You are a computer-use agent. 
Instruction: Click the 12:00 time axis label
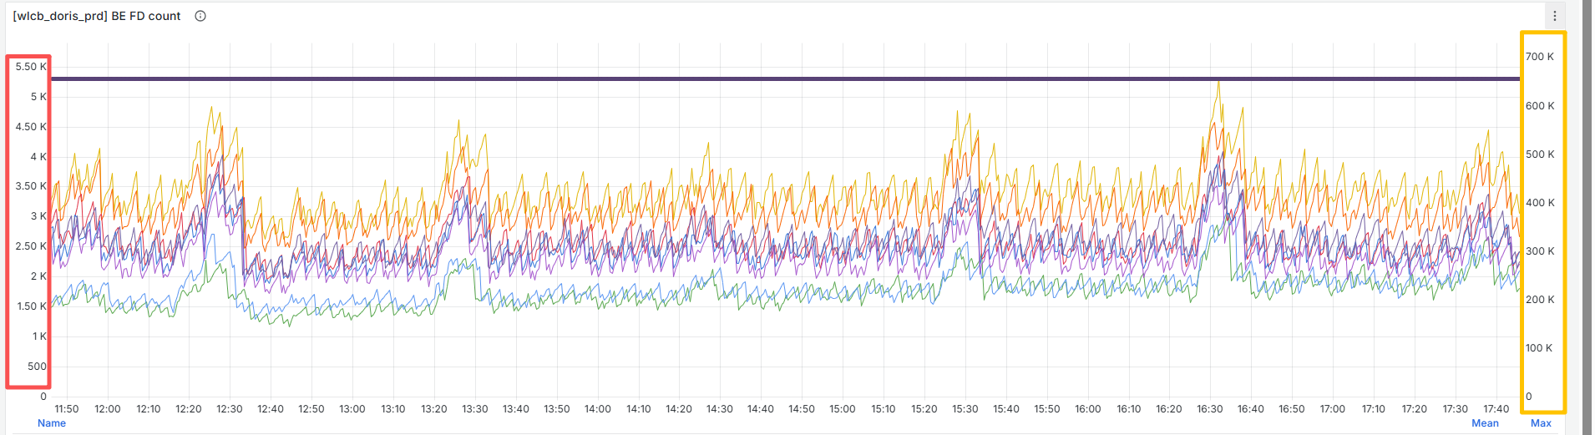pyautogui.click(x=108, y=409)
